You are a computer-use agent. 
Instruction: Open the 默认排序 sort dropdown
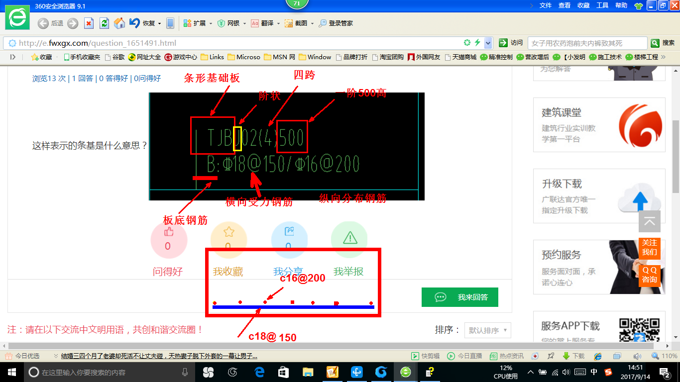(x=487, y=330)
